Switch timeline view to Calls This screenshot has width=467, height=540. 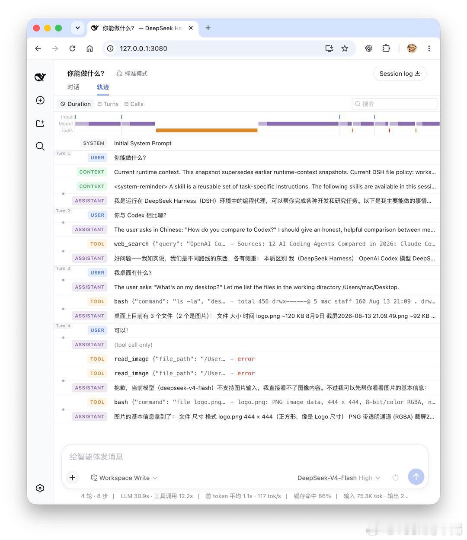tap(134, 104)
